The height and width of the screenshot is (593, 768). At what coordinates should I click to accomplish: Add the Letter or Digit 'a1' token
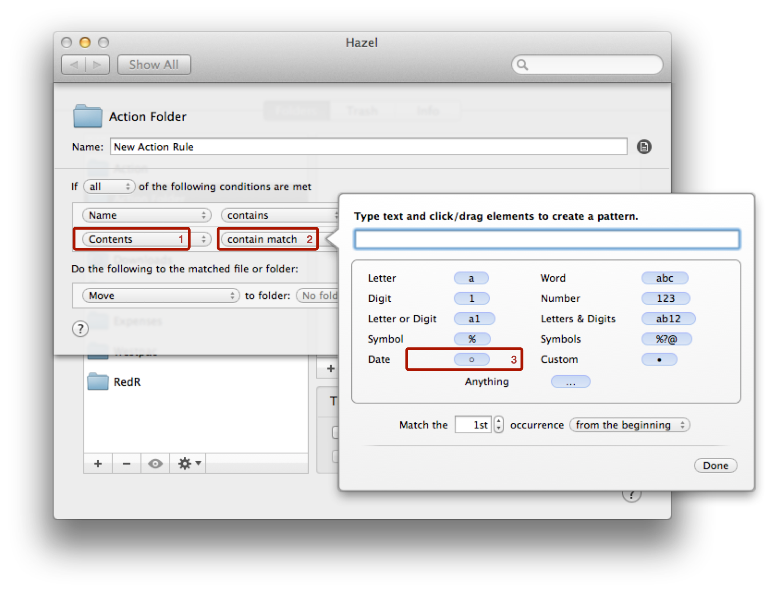[x=474, y=319]
